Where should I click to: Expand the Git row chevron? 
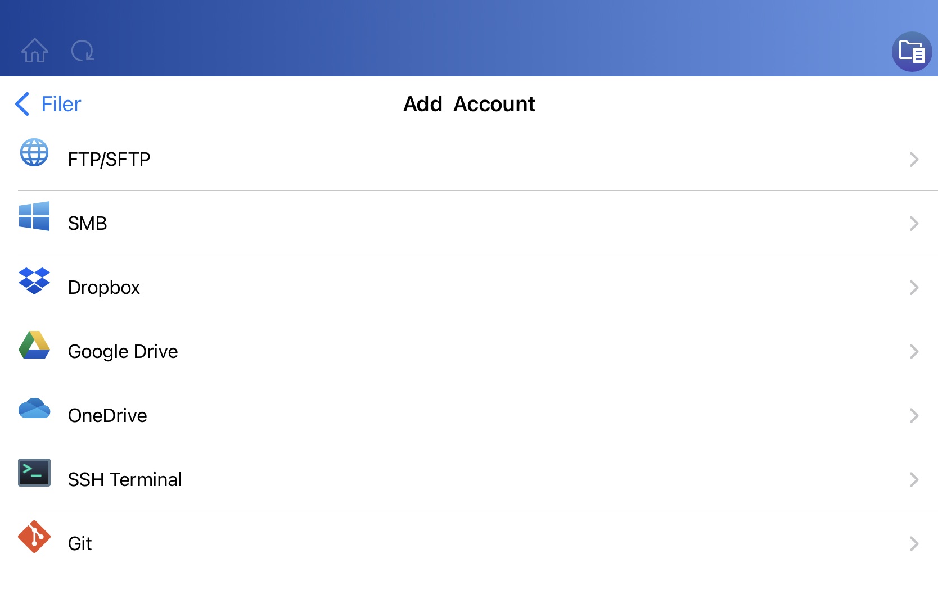[914, 543]
